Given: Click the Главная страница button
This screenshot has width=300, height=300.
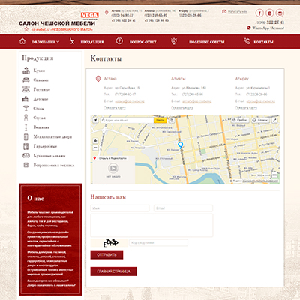Looking at the screenshot, I should [x=114, y=271].
